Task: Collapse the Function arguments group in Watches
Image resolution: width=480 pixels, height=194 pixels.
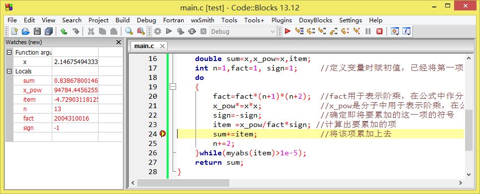Action: [9, 52]
